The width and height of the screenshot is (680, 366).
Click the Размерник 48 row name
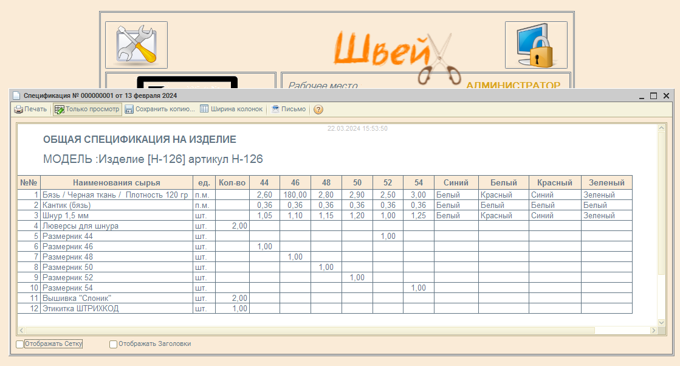click(x=116, y=257)
